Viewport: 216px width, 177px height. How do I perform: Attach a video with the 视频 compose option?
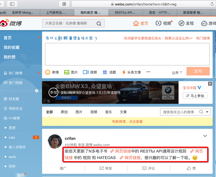tap(90, 72)
